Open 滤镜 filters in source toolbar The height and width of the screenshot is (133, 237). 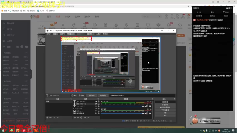(x=81, y=95)
